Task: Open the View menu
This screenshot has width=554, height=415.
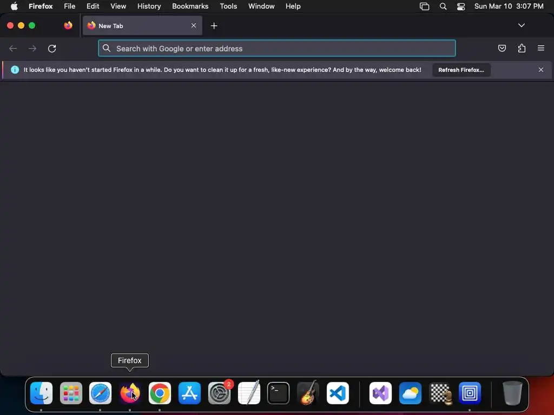Action: click(x=118, y=6)
